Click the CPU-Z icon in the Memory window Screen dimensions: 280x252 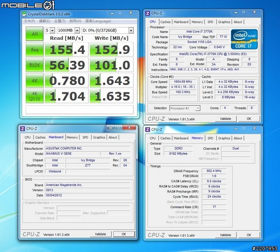click(x=147, y=129)
